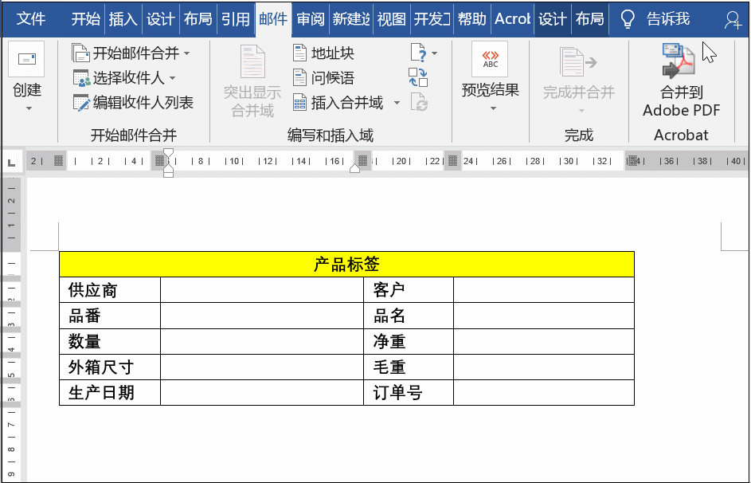Click the 匹配域 match fields icon
Viewport: 751px width, 483px height.
pos(417,76)
